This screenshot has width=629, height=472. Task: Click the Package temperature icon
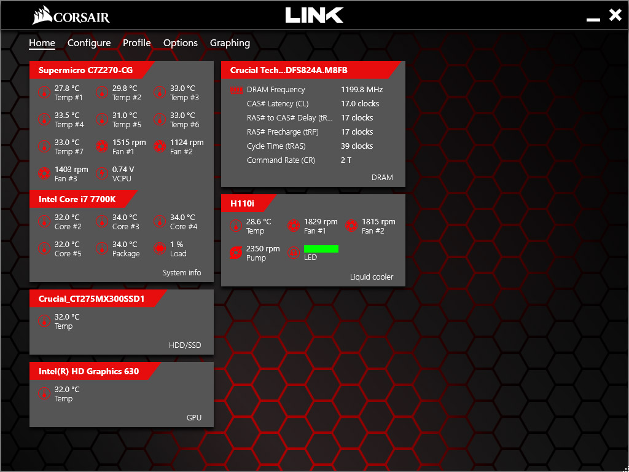tap(101, 249)
